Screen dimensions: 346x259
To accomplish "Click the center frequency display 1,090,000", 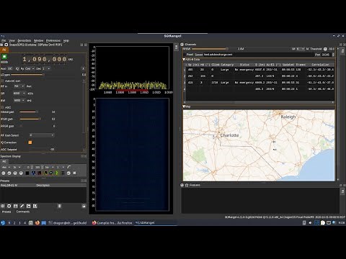I will point(45,59).
